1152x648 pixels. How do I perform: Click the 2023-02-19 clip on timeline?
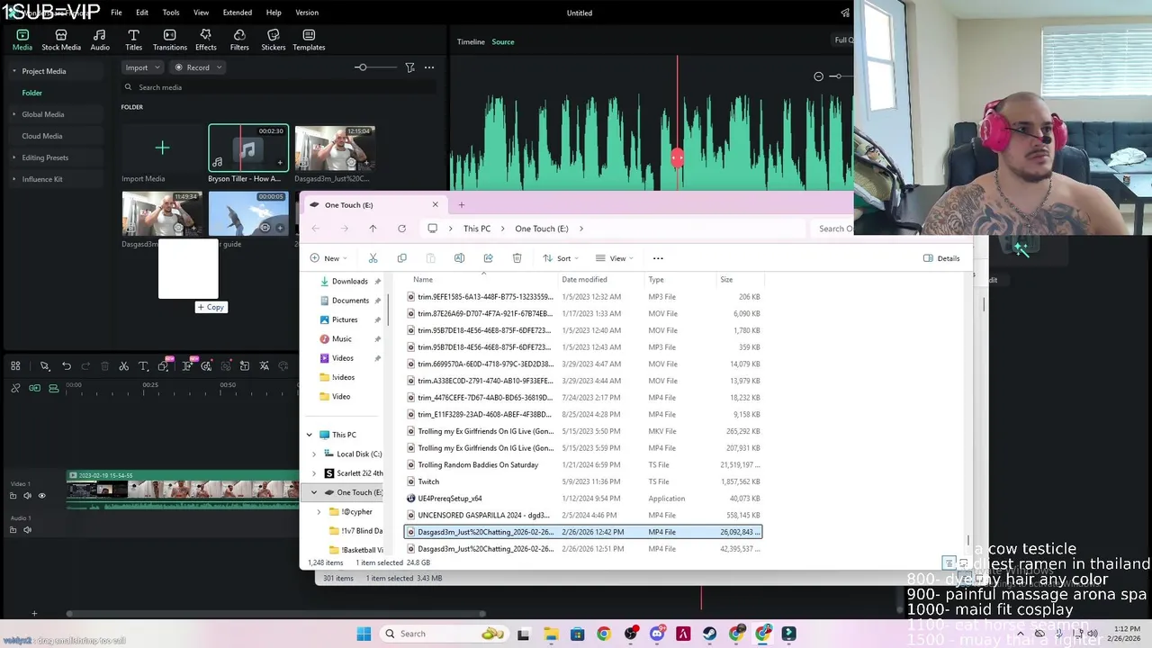pyautogui.click(x=184, y=490)
